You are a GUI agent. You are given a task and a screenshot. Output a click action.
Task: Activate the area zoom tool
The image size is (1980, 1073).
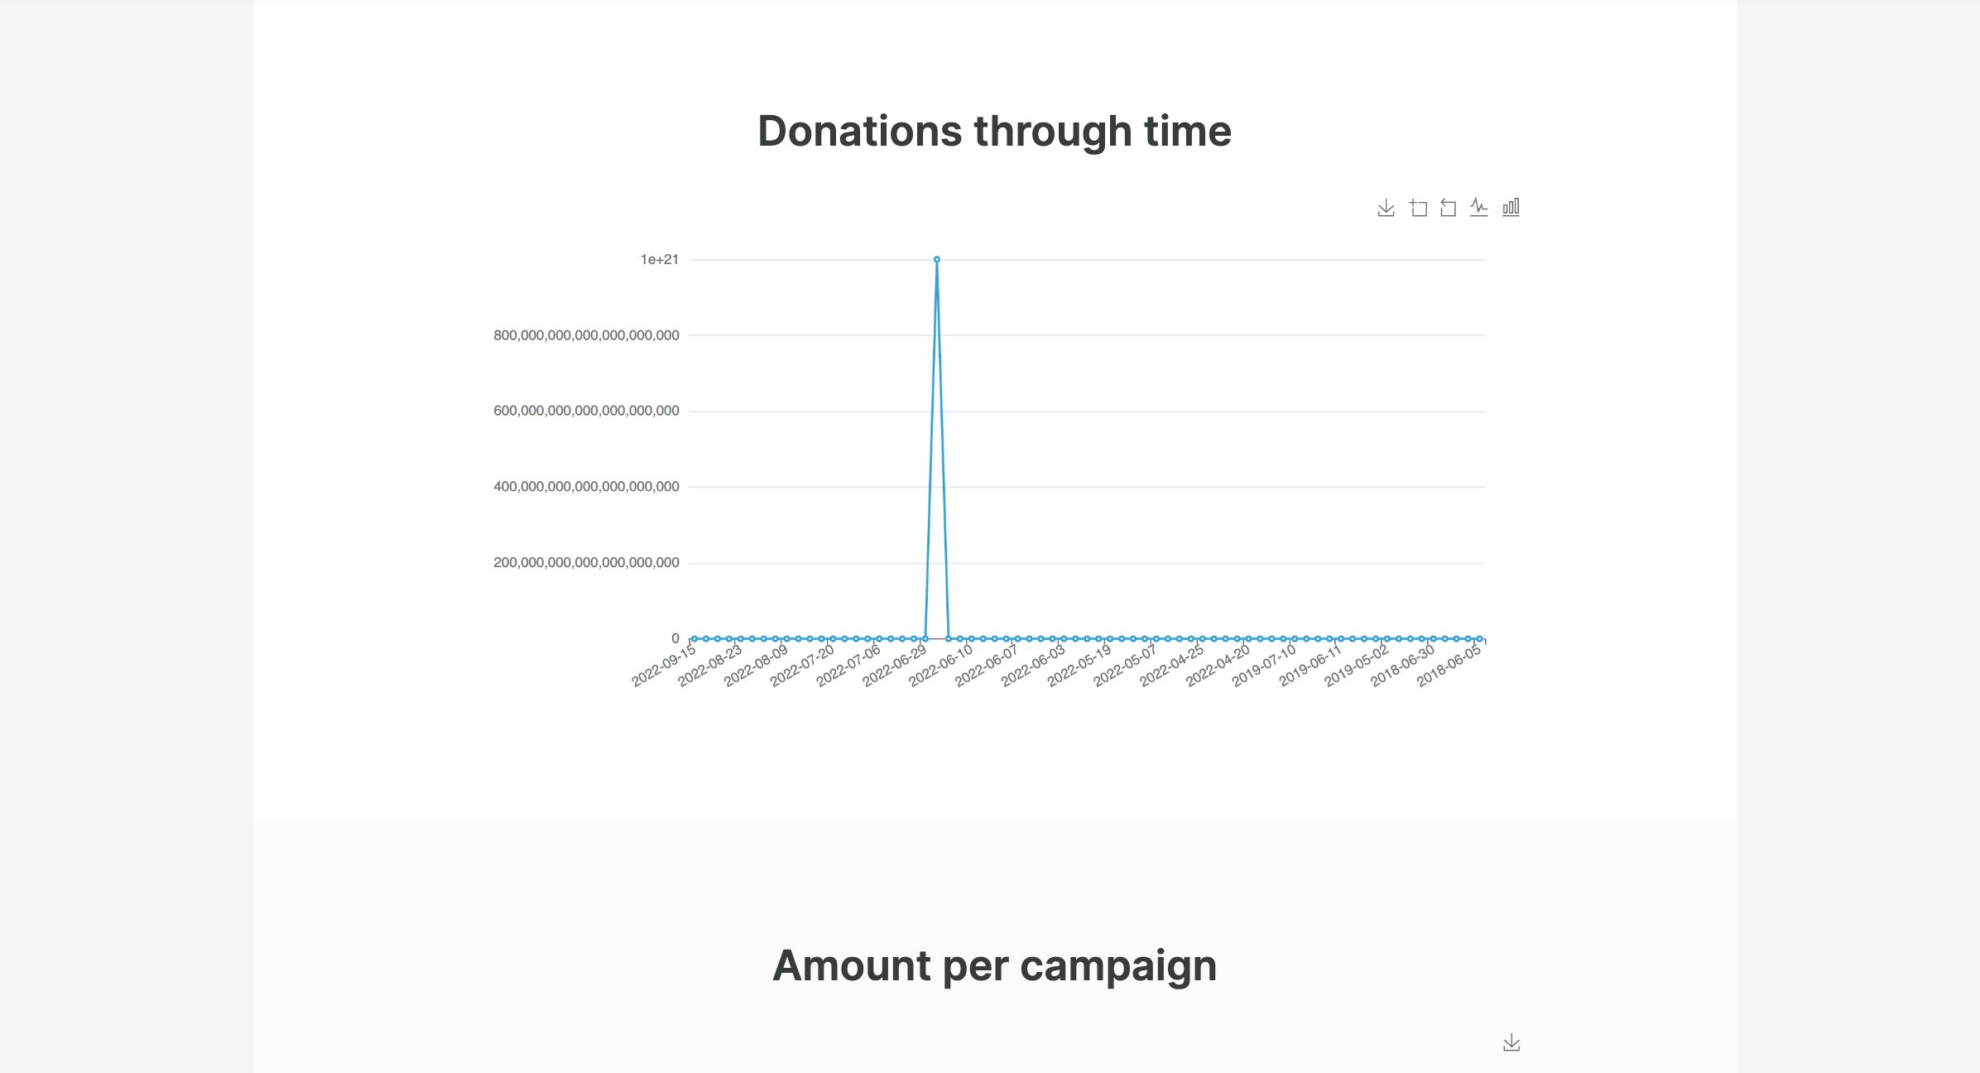point(1418,208)
